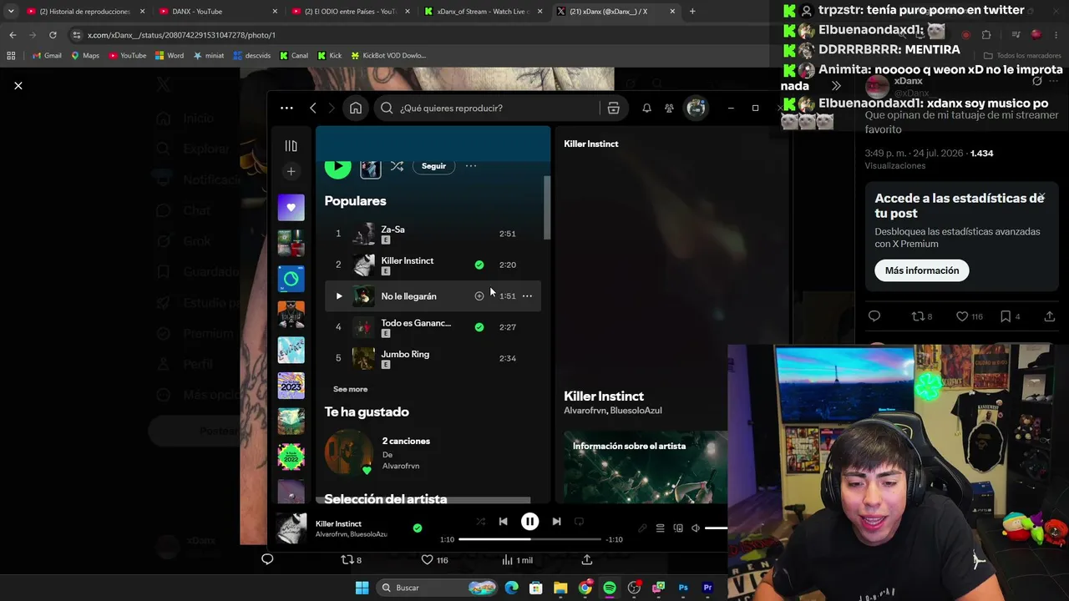Open a new browser tab

tap(692, 12)
